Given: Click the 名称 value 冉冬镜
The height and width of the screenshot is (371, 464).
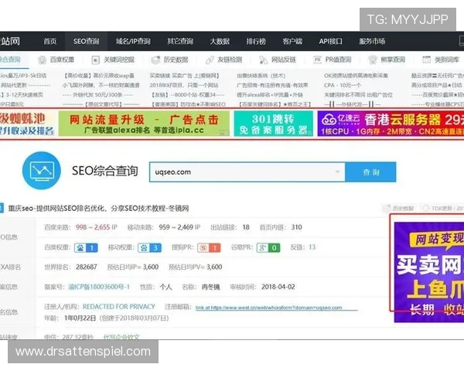Looking at the screenshot, I should click(x=210, y=287).
